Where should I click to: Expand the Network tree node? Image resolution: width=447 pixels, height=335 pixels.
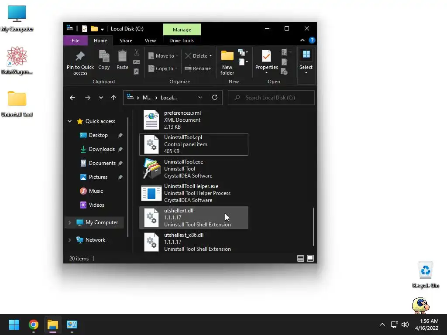pos(69,240)
